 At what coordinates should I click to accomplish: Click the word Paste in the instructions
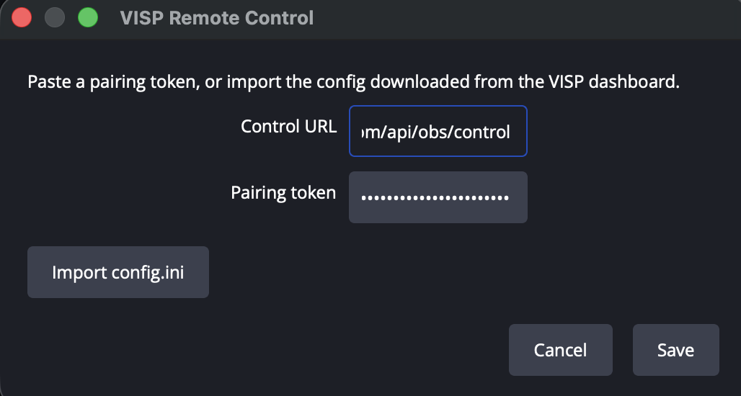[50, 82]
